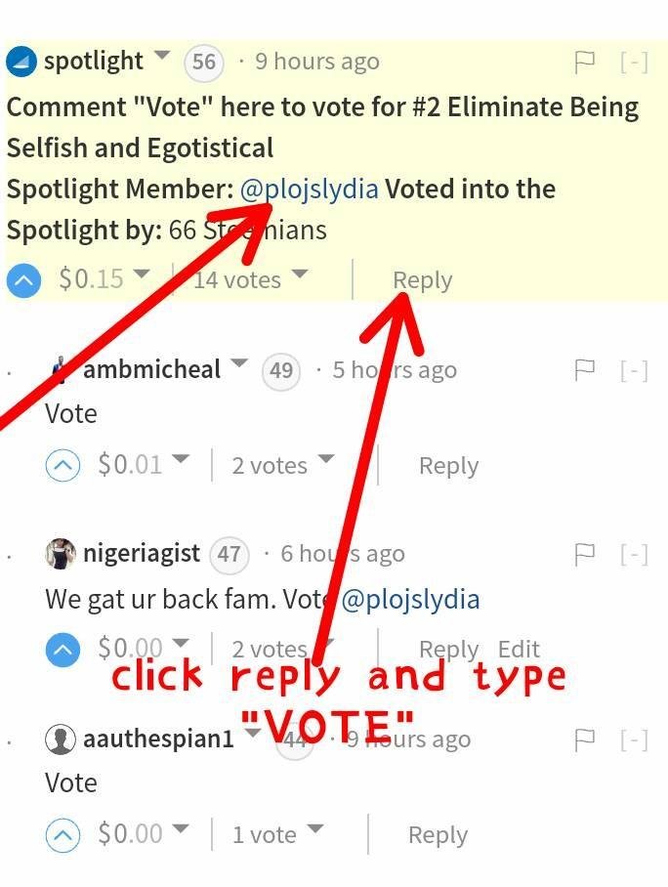The image size is (668, 887).
Task: Reply to aauthespian1's comment
Action: (x=438, y=835)
